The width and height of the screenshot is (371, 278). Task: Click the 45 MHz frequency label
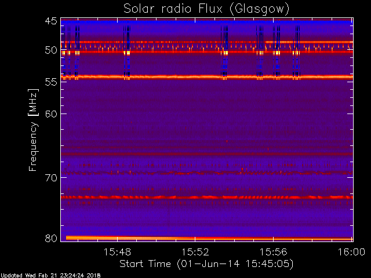point(51,21)
